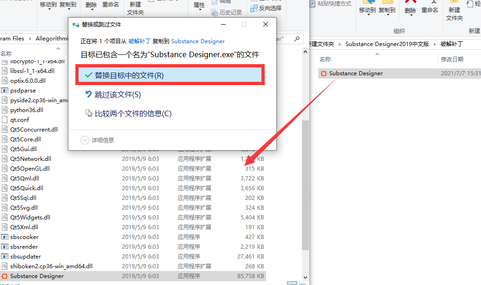Select qt.conf file
The width and height of the screenshot is (481, 285).
[20, 120]
